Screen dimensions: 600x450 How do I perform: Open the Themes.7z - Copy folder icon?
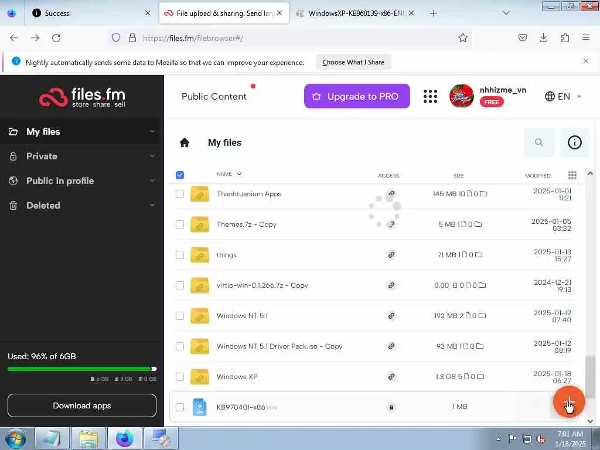click(200, 224)
